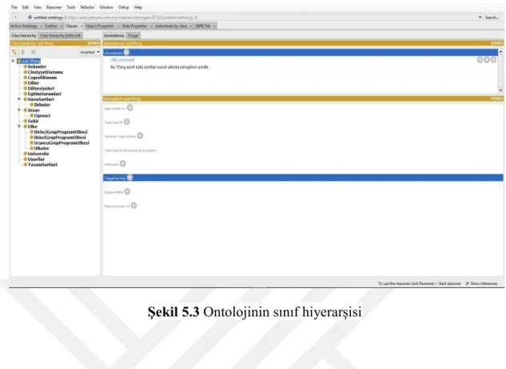The width and height of the screenshot is (506, 369).
Task: Toggle the Show Inferences checkbox
Action: pos(467,283)
